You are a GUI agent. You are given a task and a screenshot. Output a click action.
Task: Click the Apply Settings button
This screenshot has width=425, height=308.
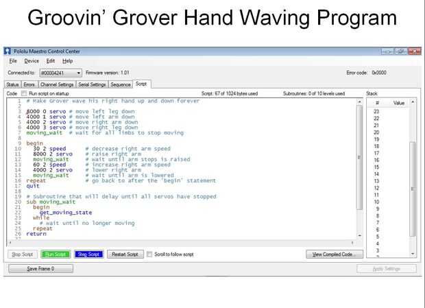coord(387,269)
